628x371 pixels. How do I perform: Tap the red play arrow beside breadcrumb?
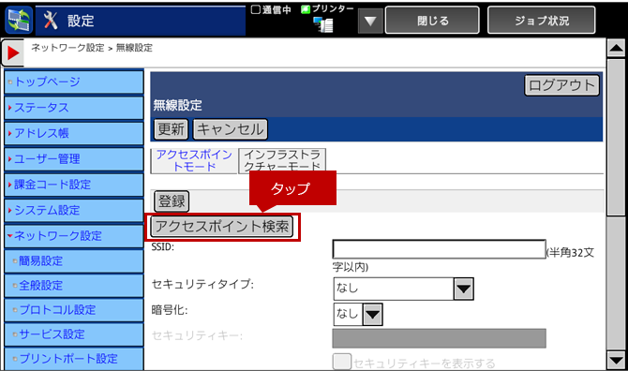coord(13,52)
